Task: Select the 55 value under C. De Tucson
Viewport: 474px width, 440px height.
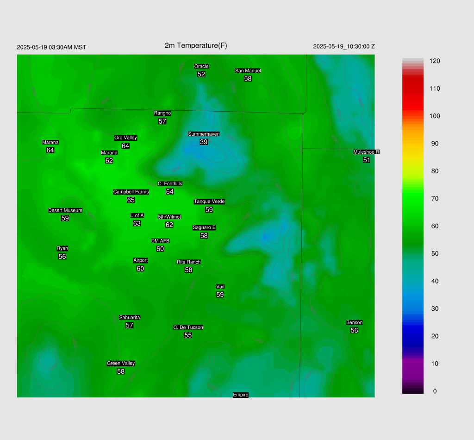Action: 188,335
